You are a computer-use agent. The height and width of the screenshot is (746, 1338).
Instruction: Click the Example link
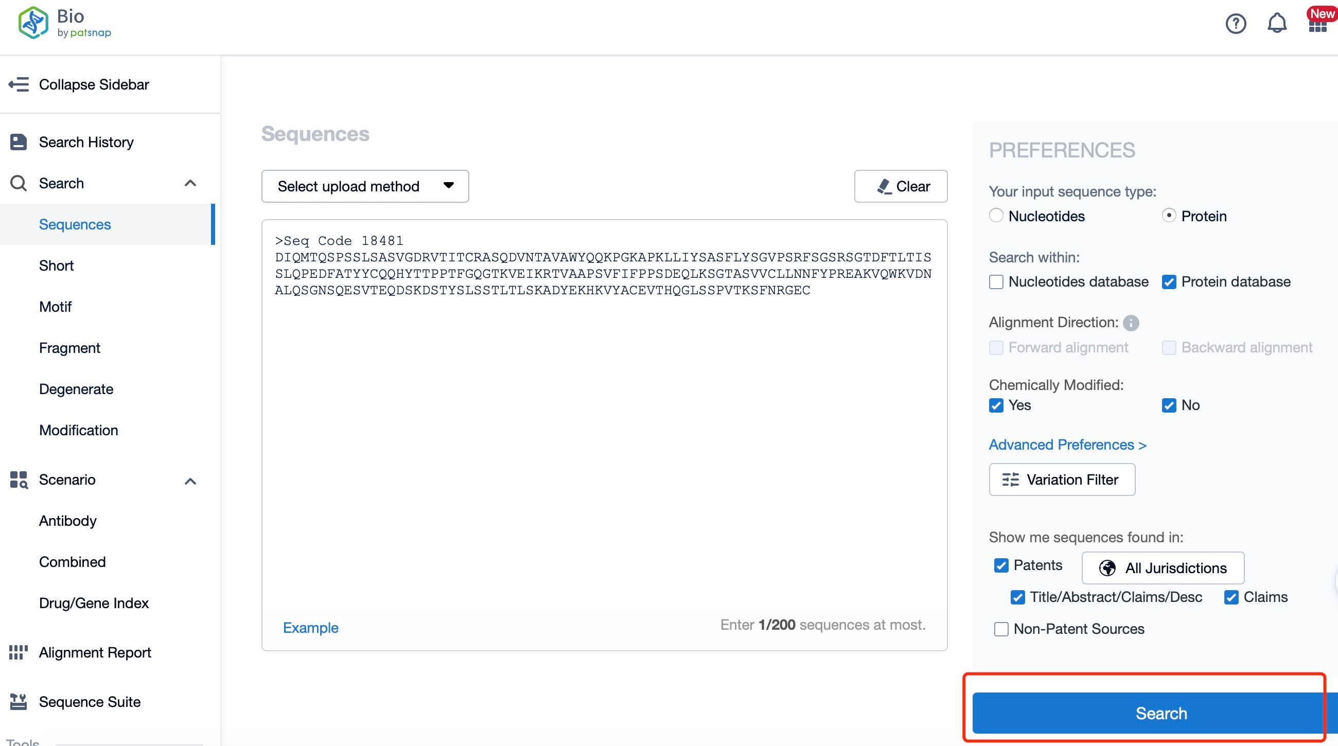(310, 628)
